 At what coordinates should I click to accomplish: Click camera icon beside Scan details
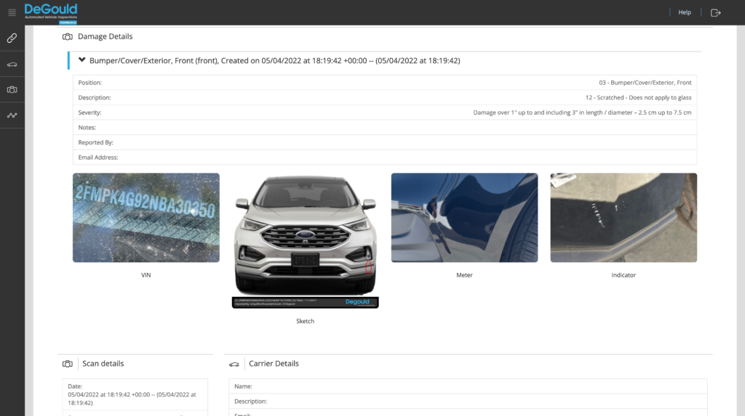[68, 364]
